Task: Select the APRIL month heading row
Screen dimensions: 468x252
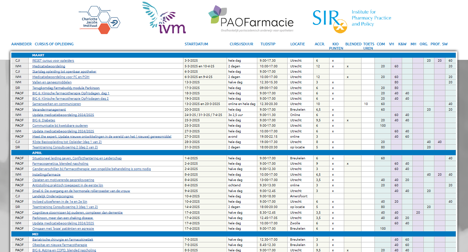Action: point(233,153)
